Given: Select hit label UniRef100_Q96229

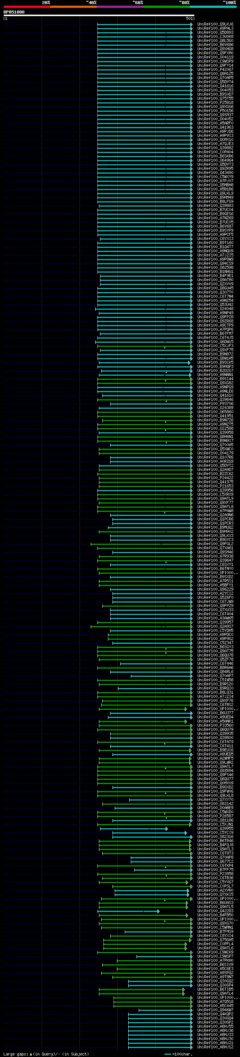Looking at the screenshot, I should 215,589.
